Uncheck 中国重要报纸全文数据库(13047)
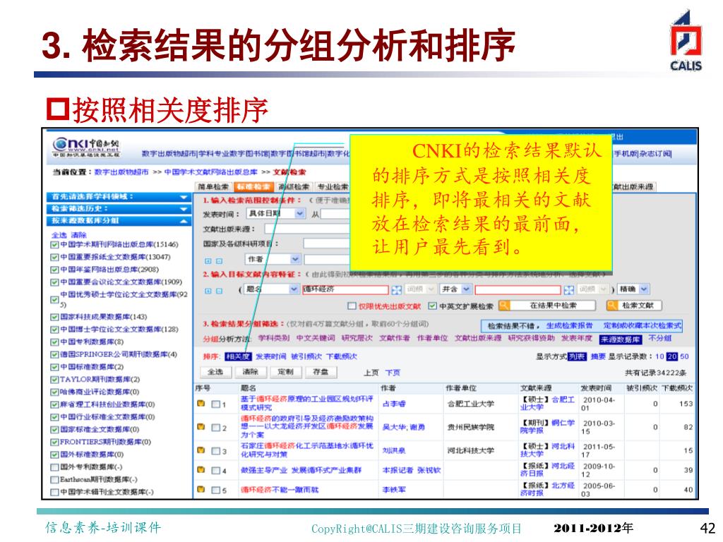The image size is (723, 542). [x=55, y=257]
